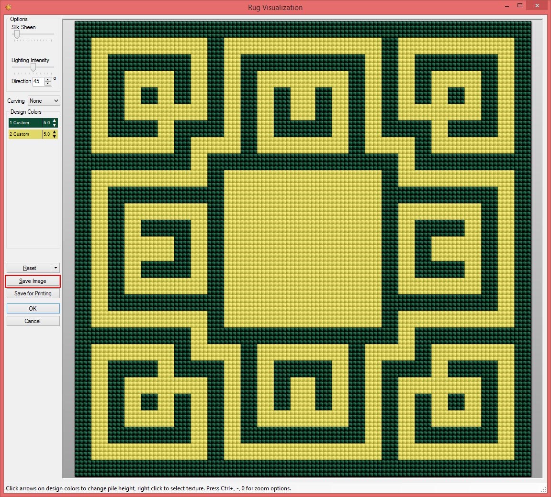Click the large yellow center of rug preview

[303, 248]
